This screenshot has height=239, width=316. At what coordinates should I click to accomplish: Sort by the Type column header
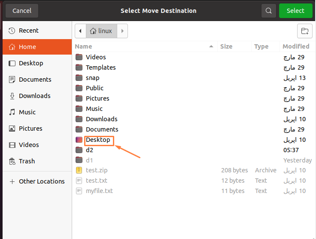(x=266, y=46)
